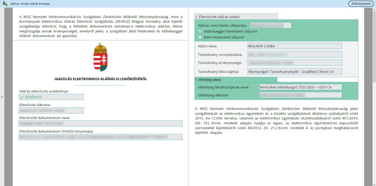
Task: Click the Hungarian coat of arms image
Action: (x=101, y=57)
